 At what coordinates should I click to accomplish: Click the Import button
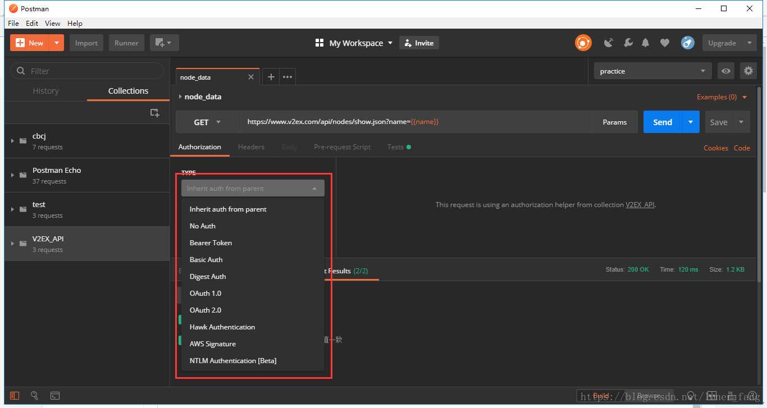pyautogui.click(x=86, y=43)
